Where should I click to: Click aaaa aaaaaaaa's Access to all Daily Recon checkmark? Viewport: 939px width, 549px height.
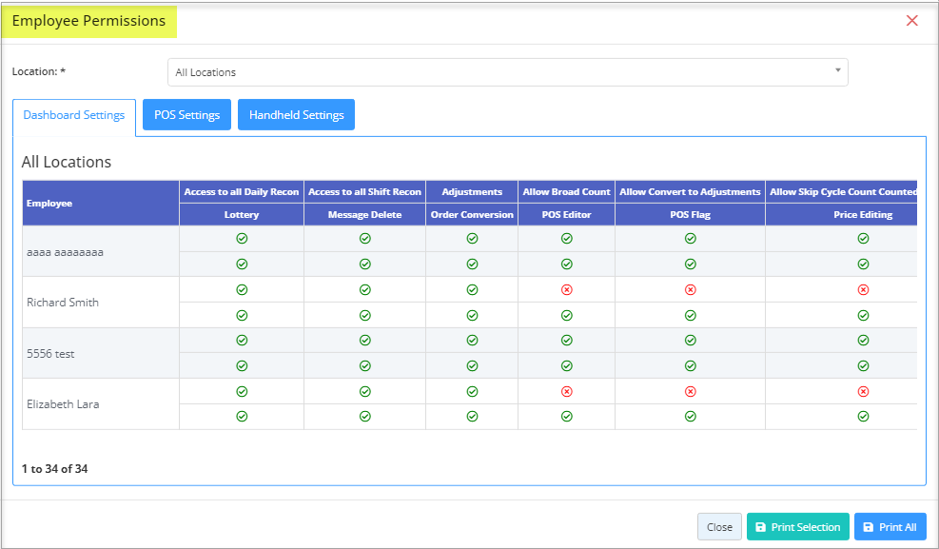242,238
